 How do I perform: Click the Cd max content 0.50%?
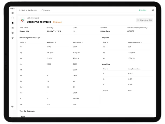tap(75, 93)
